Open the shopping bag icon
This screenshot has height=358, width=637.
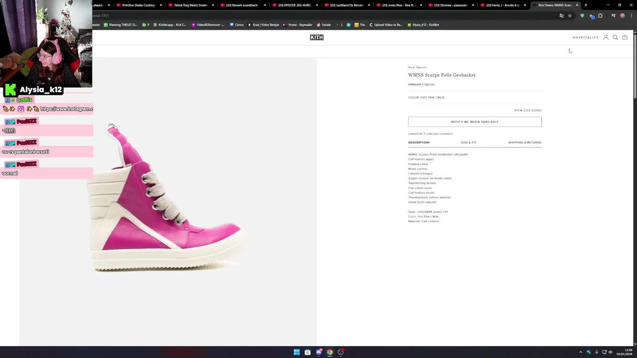[625, 37]
